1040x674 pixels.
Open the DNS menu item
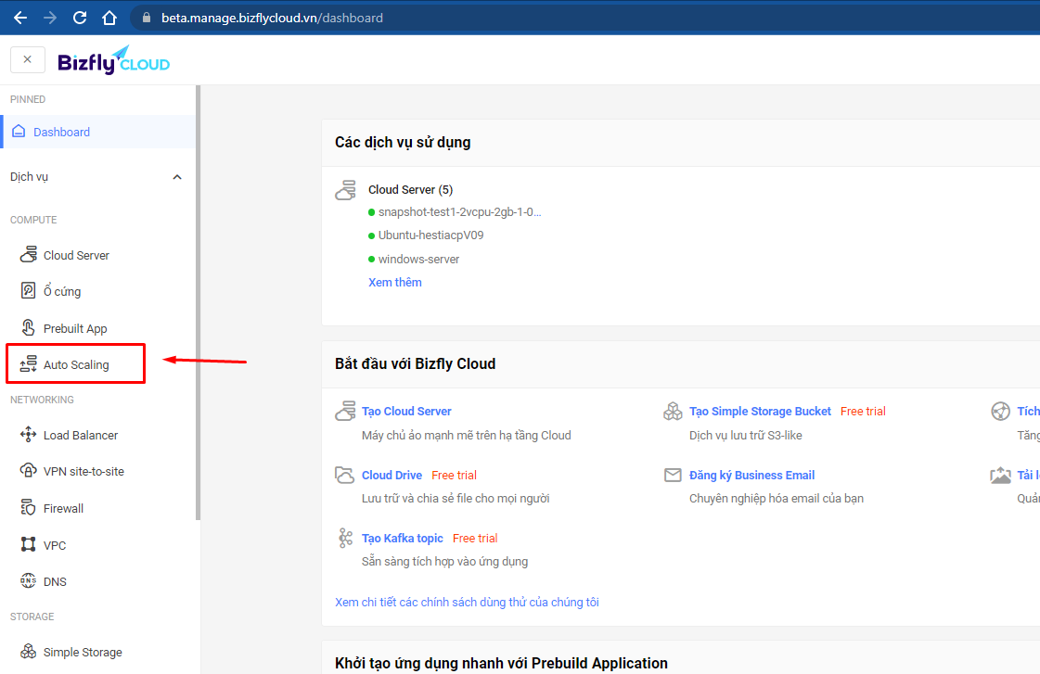55,582
